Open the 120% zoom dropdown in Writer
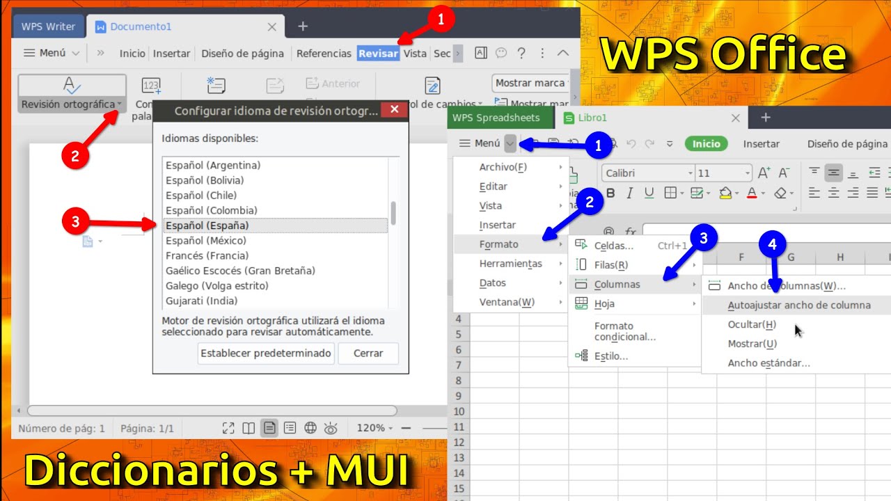The width and height of the screenshot is (891, 501). click(391, 429)
